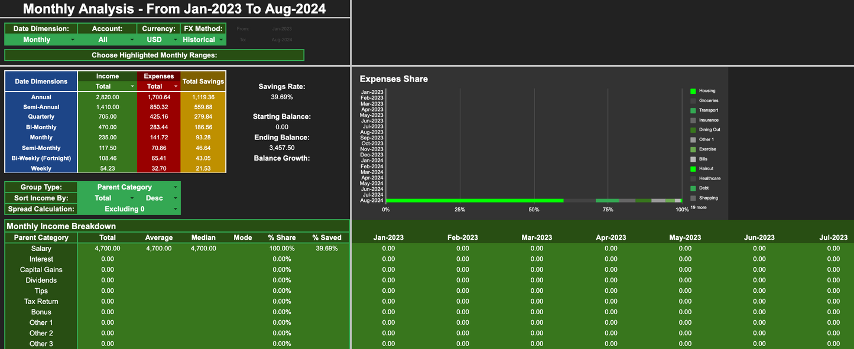Click the bright green Housing bar segment for Aug-2024

pyautogui.click(x=475, y=201)
